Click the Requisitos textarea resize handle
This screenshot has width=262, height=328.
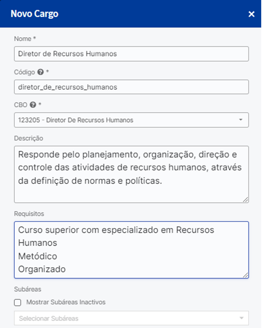245,275
